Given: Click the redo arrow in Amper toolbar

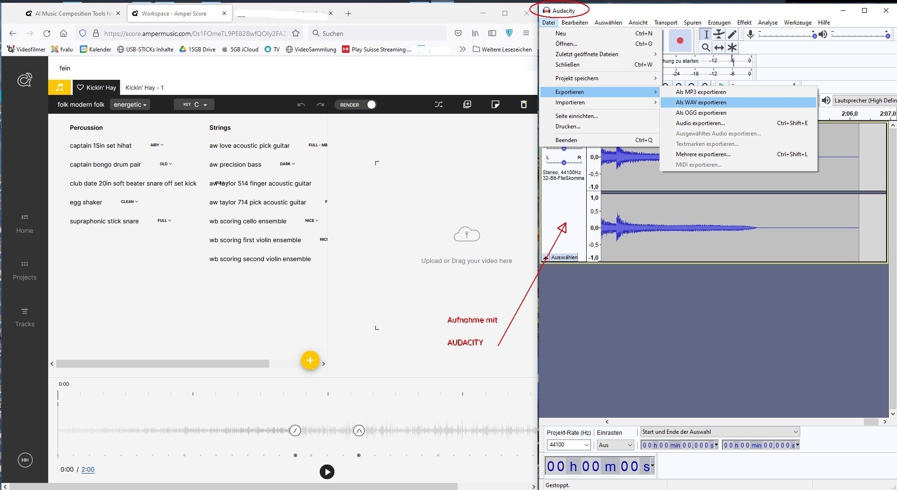Looking at the screenshot, I should point(320,104).
